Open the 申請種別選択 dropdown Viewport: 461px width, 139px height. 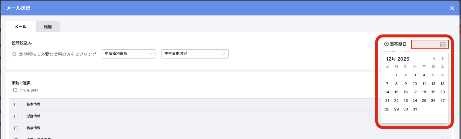coord(129,54)
